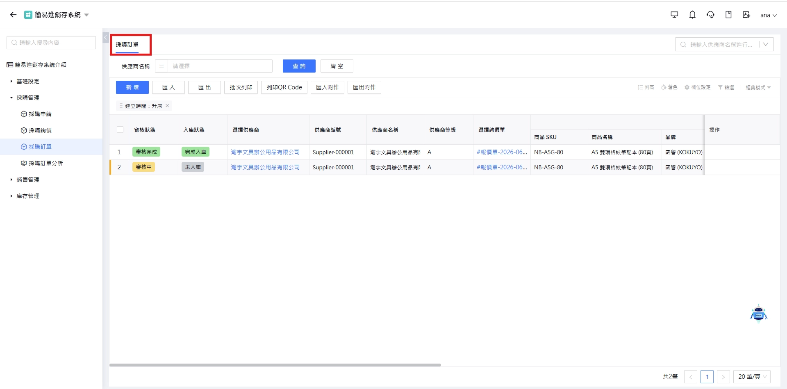Click 未入庫 status tag in row 2

tap(193, 167)
